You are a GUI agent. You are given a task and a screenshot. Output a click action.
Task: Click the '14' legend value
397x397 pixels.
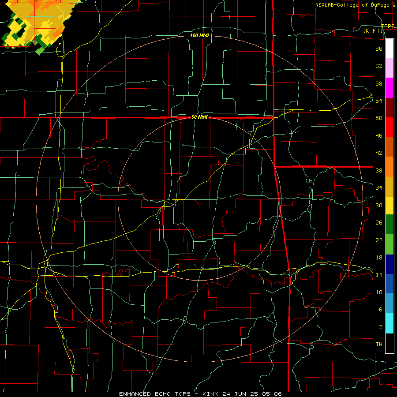[379, 275]
